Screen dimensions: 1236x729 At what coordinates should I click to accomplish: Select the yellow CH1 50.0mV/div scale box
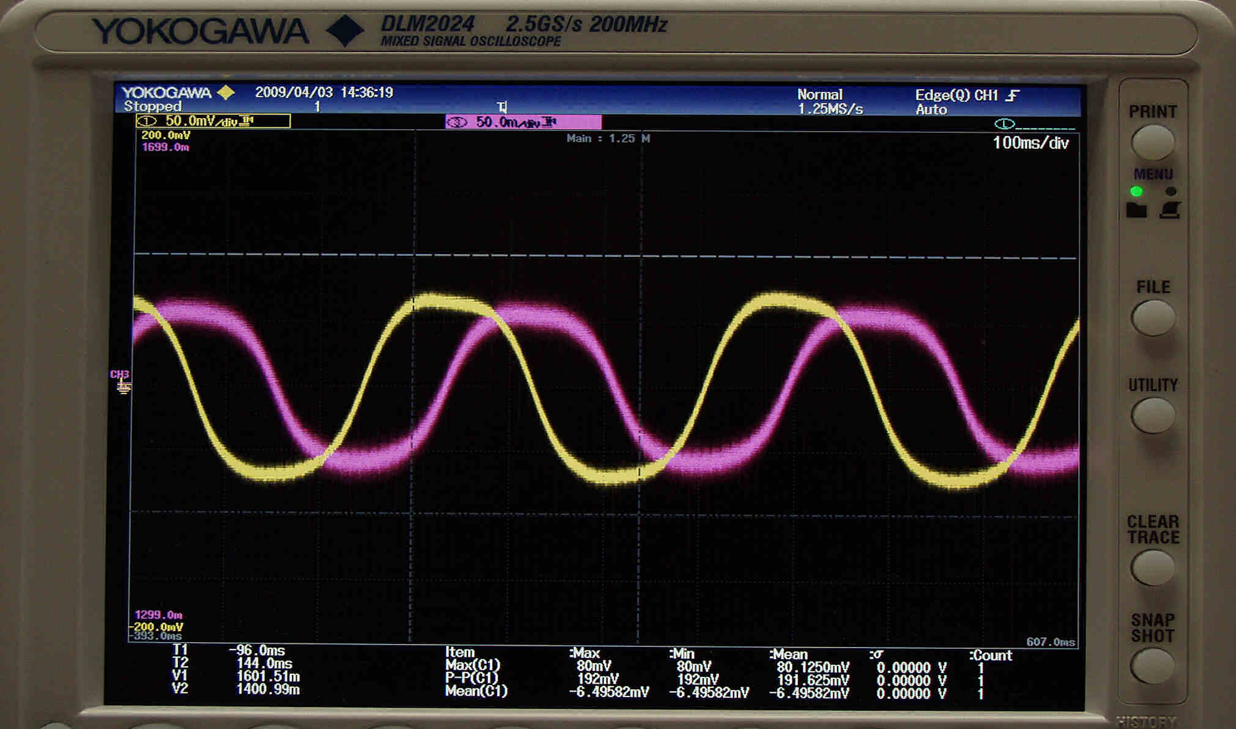tap(213, 121)
